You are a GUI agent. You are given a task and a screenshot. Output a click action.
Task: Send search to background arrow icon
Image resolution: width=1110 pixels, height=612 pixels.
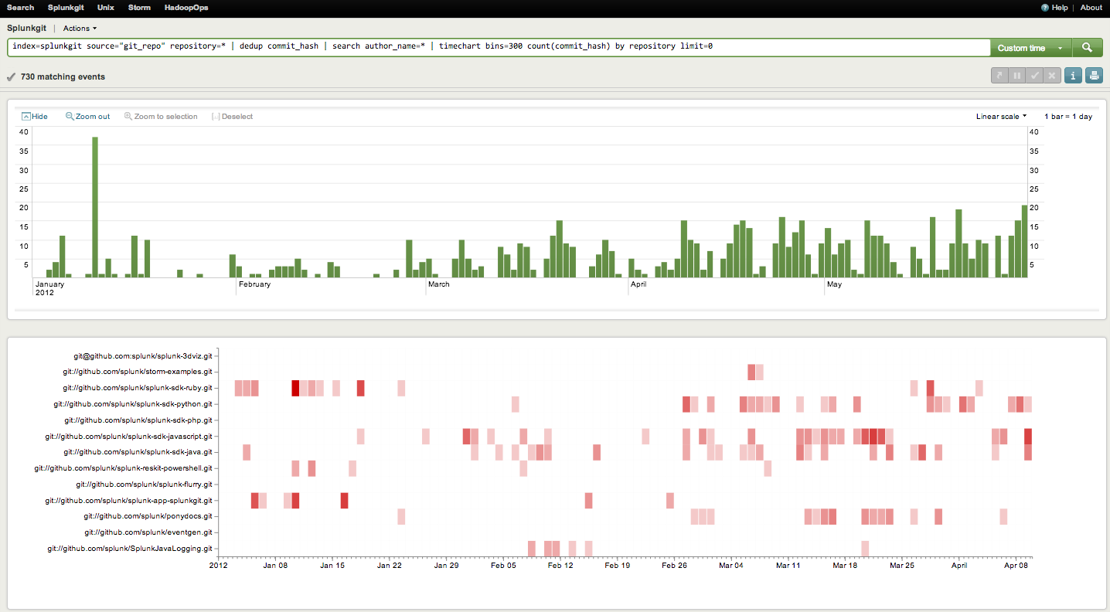[1000, 75]
